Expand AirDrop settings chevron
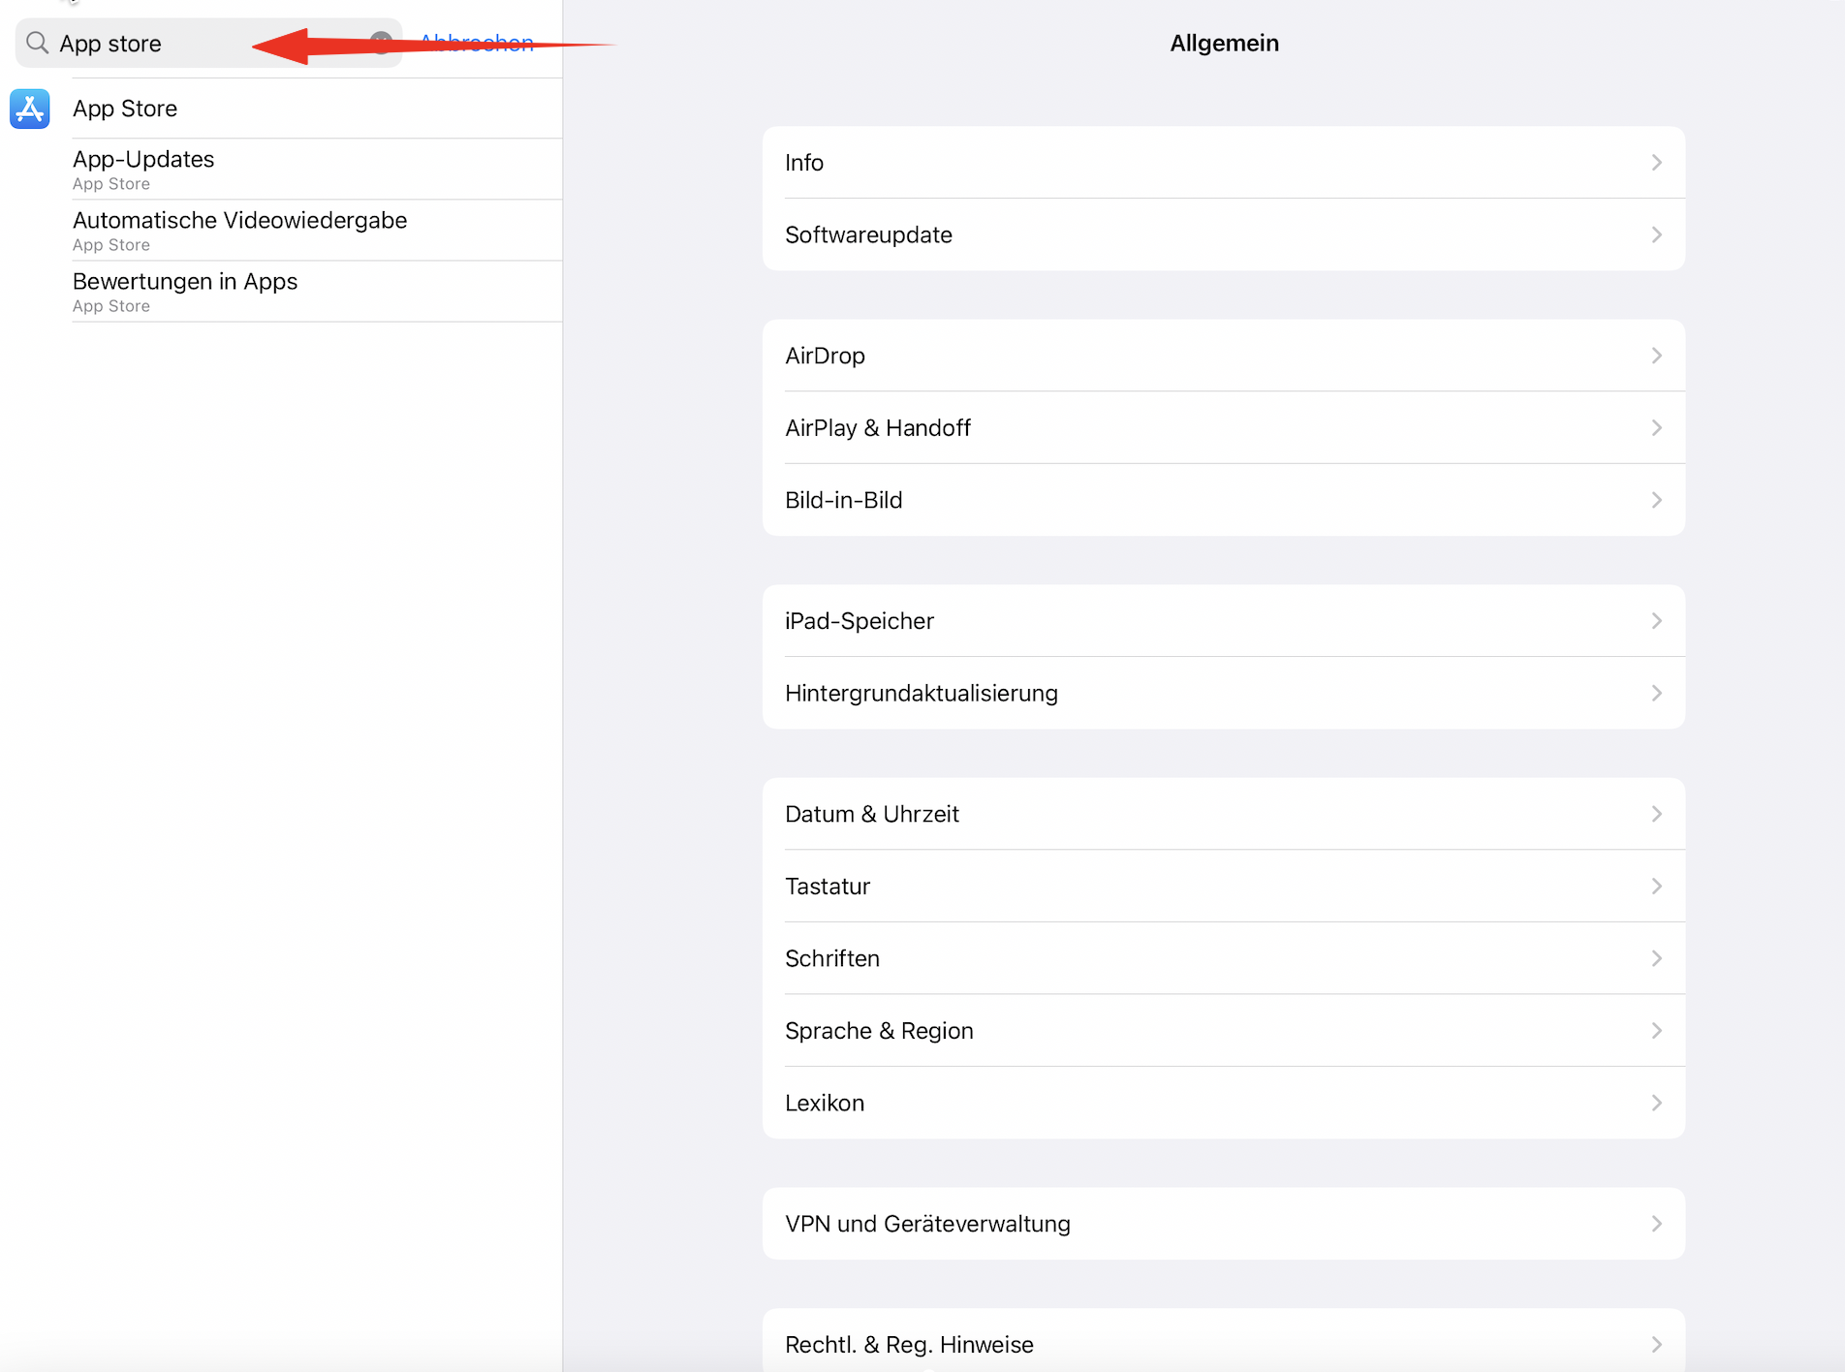Screen dimensions: 1845x1372 pyautogui.click(x=1656, y=356)
